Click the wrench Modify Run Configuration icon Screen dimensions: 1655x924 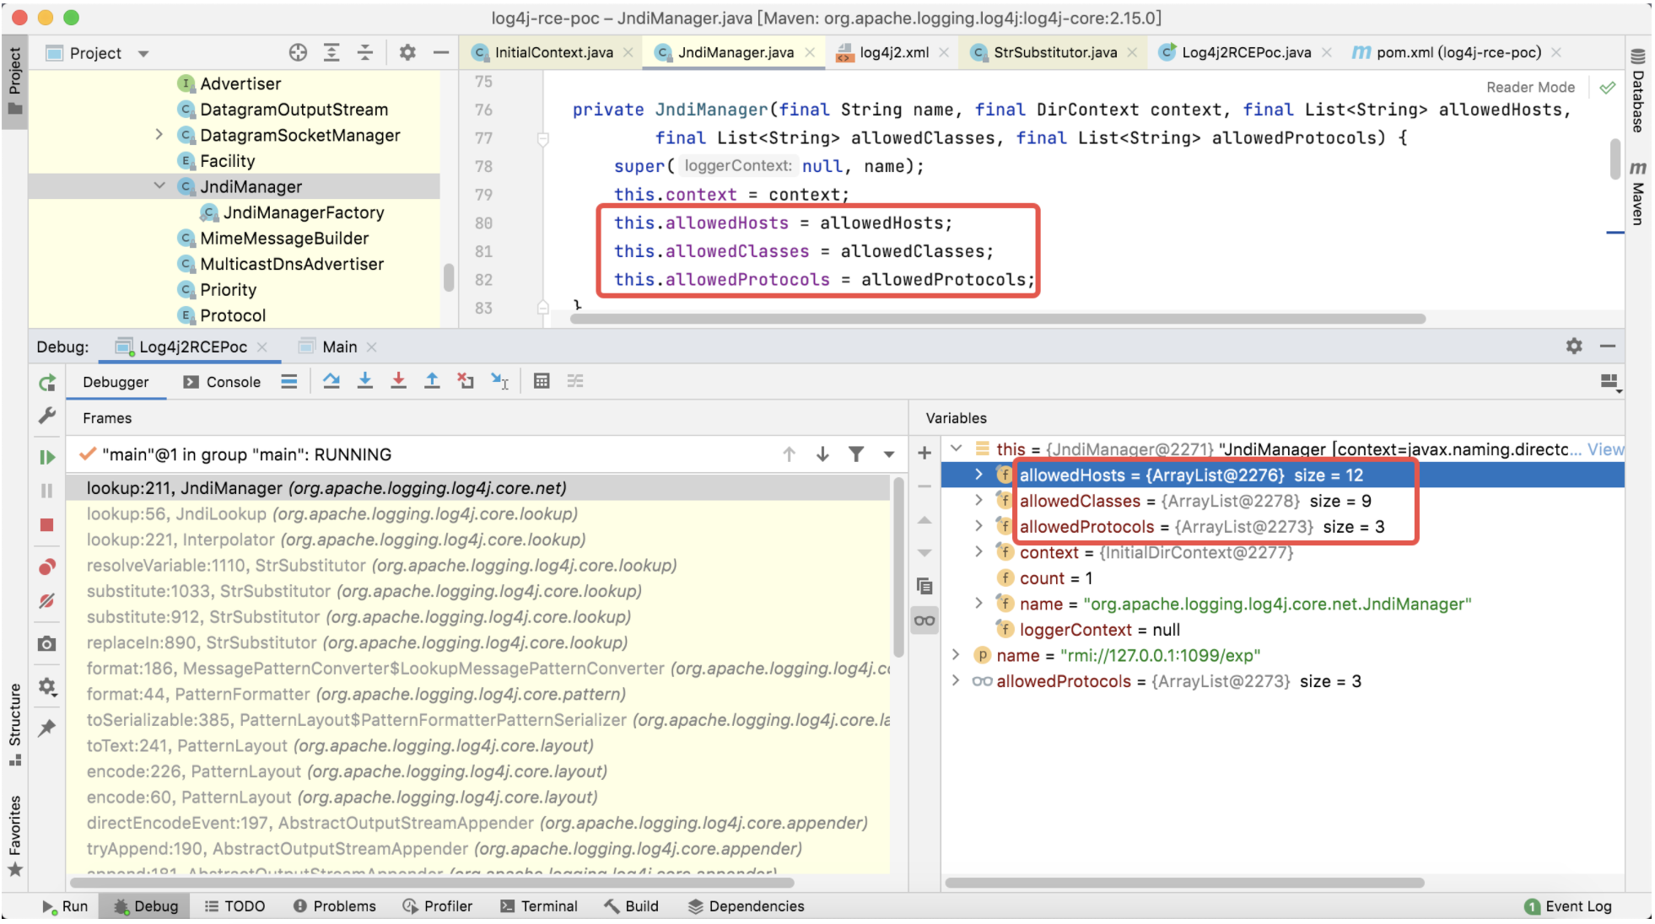coord(47,416)
